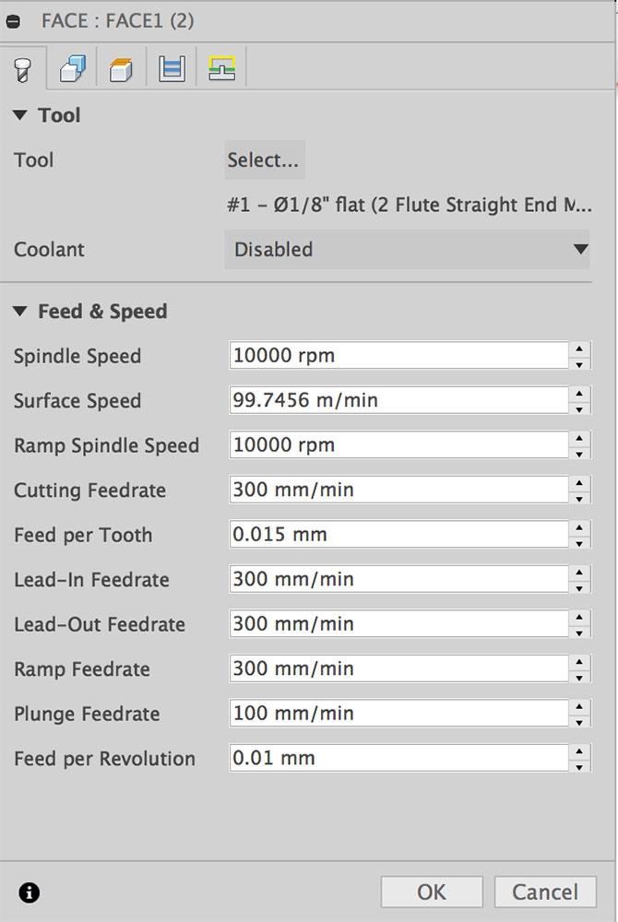Decrease Feed per Revolution with down arrow

click(578, 766)
